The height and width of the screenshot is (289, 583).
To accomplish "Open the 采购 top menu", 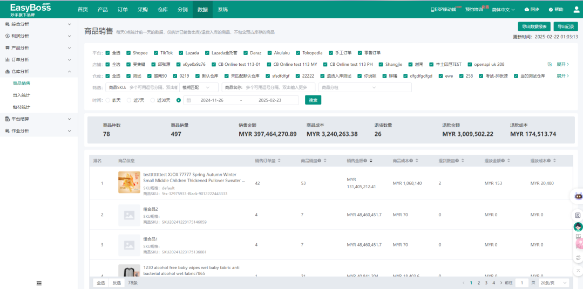I will (143, 10).
